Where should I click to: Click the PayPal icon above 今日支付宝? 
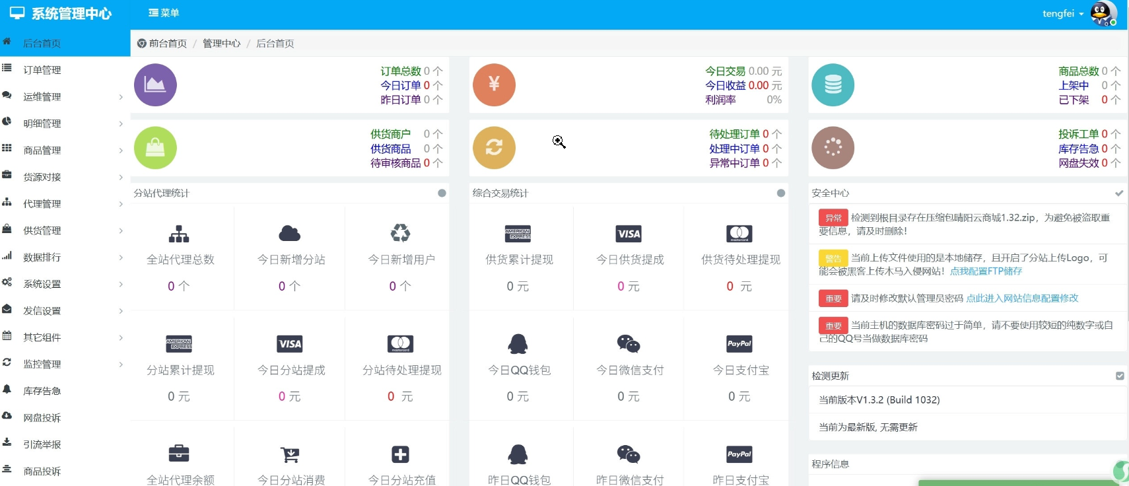[739, 344]
